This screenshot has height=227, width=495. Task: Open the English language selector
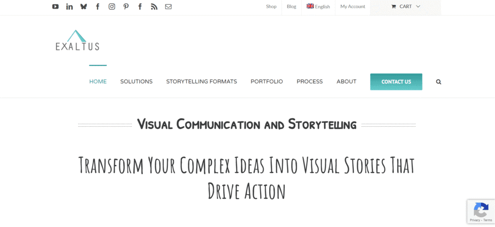[318, 7]
